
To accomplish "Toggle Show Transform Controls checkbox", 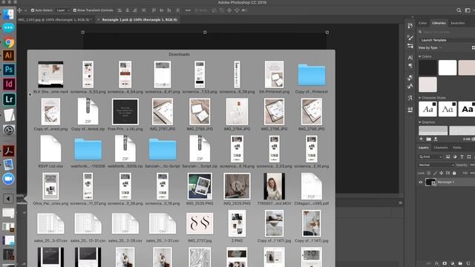I will [74, 10].
